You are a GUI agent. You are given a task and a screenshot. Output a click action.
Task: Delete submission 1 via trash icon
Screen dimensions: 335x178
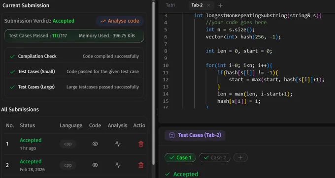[x=141, y=144]
